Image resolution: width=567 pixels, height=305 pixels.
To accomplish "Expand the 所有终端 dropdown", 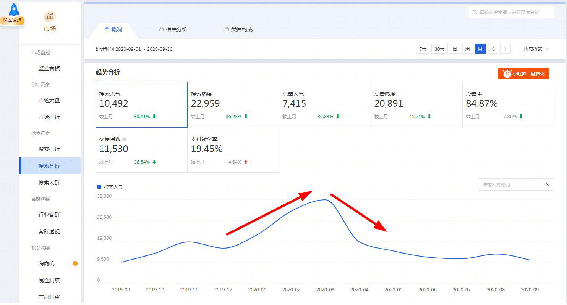I will 536,49.
